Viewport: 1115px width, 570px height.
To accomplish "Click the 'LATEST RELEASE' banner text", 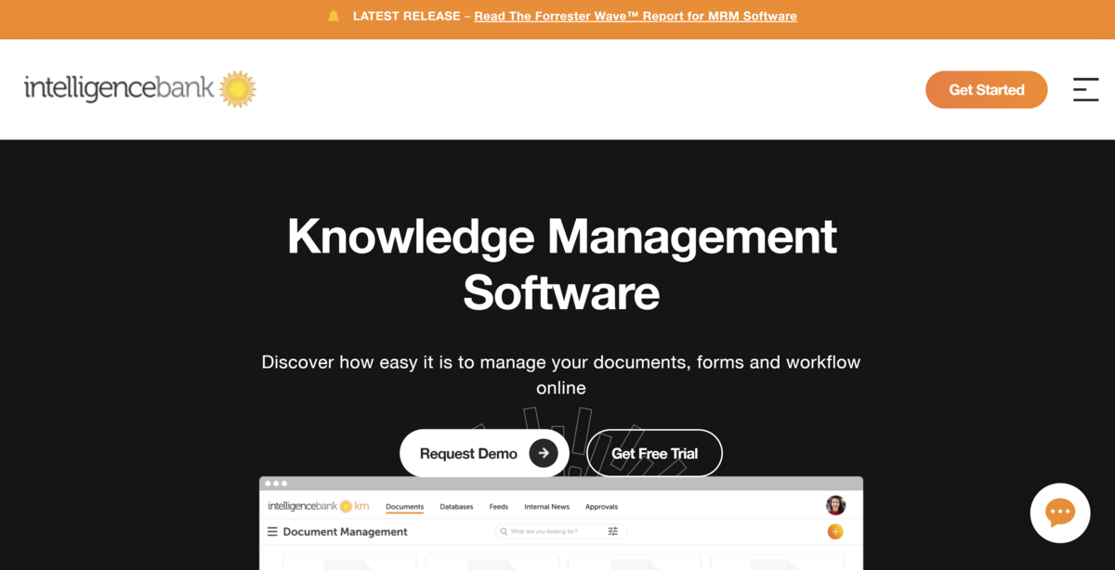I will (406, 16).
